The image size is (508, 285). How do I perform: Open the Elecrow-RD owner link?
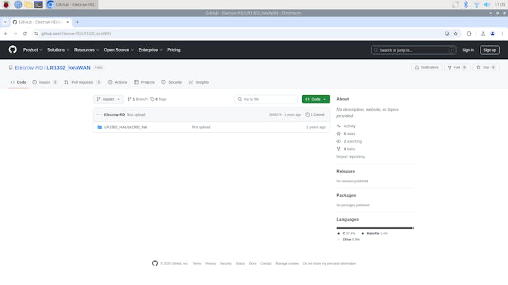pos(29,68)
